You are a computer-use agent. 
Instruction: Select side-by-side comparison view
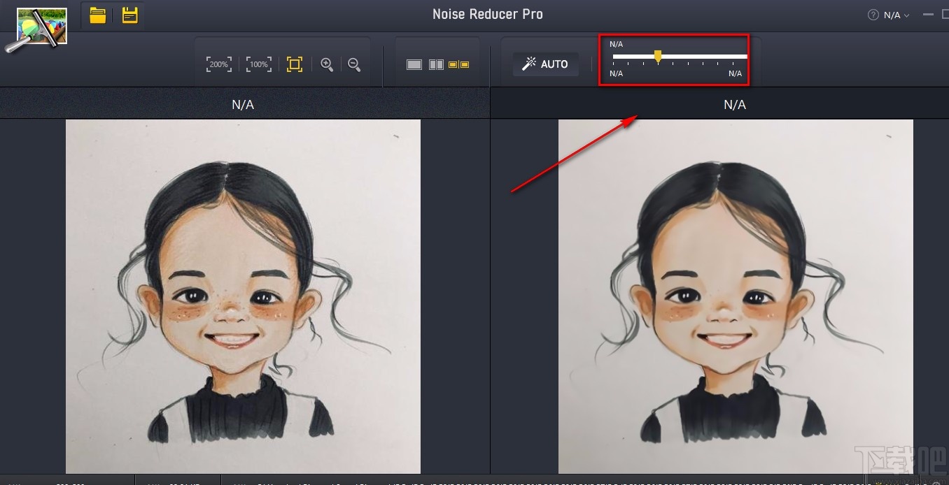458,64
